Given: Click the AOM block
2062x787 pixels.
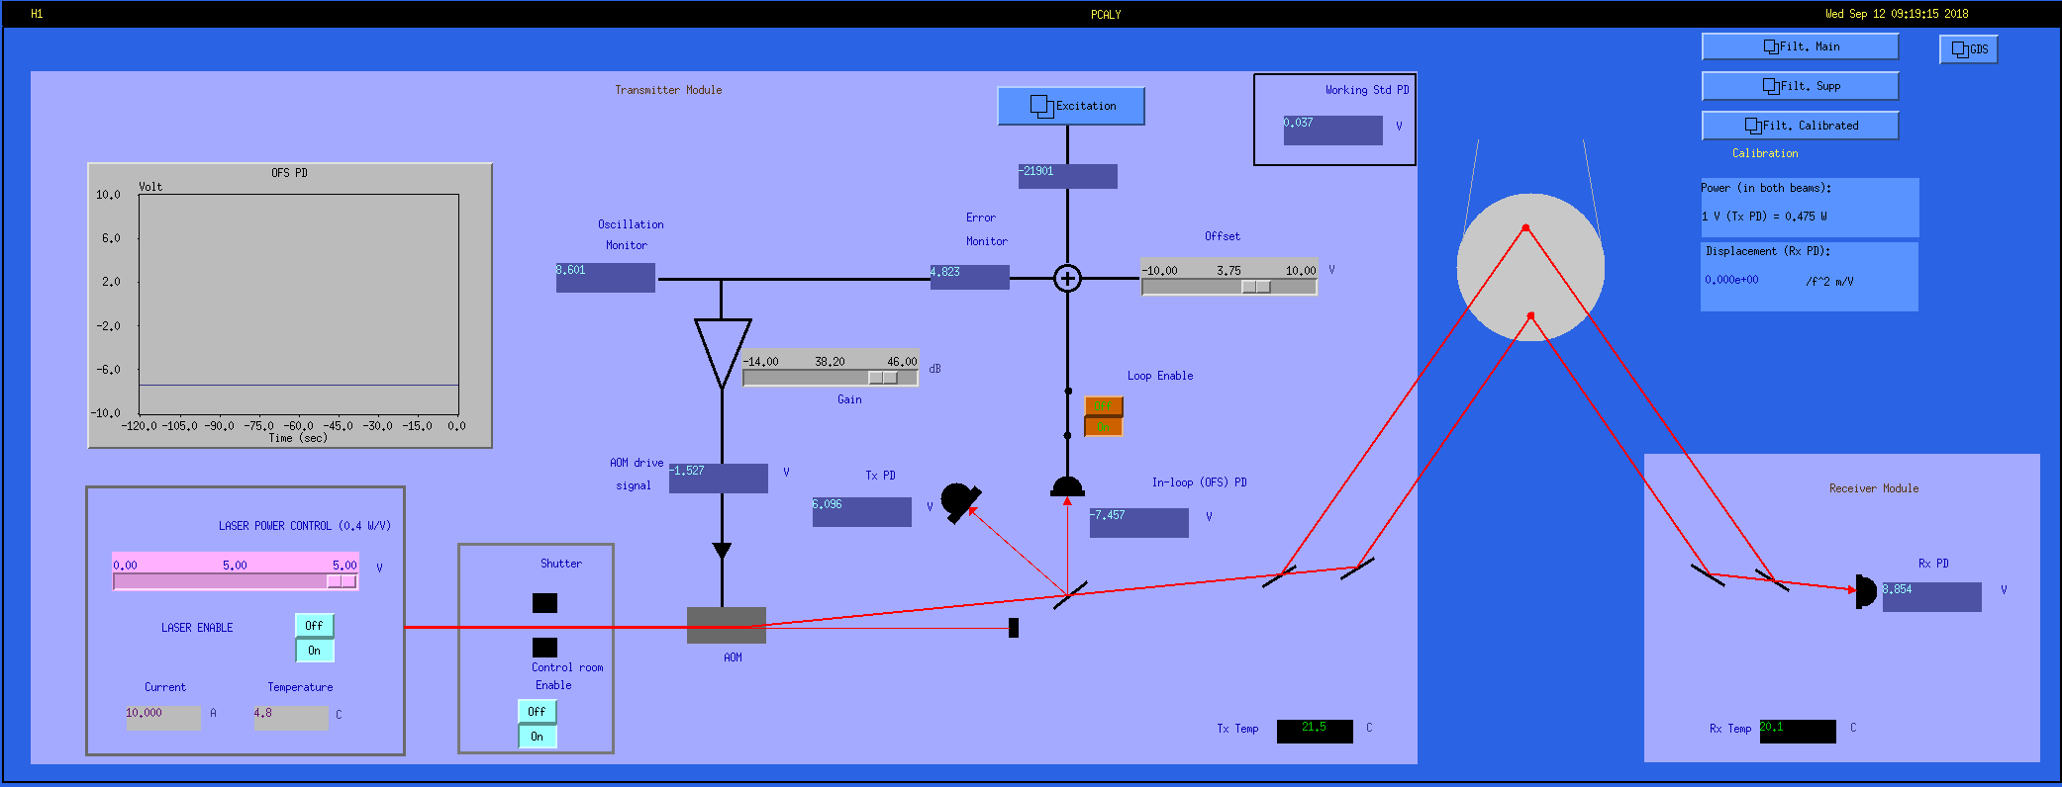Looking at the screenshot, I should [727, 625].
